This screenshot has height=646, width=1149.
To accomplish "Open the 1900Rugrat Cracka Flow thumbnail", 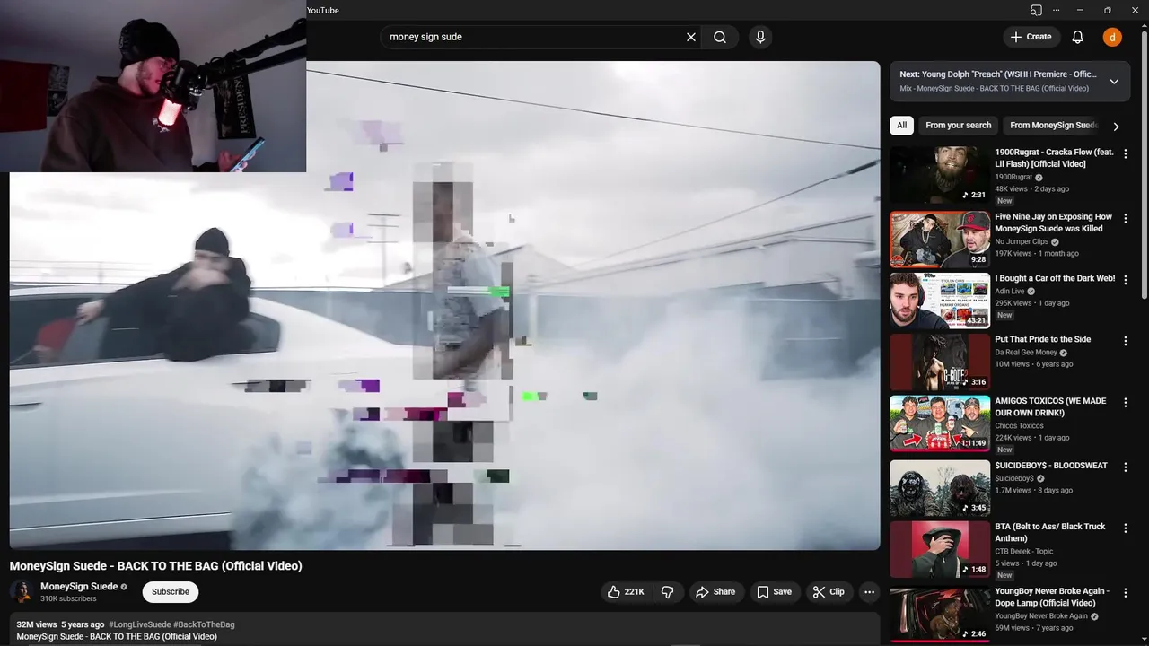I will tap(940, 174).
